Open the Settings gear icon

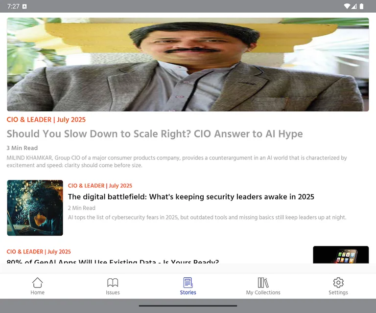[x=338, y=283]
